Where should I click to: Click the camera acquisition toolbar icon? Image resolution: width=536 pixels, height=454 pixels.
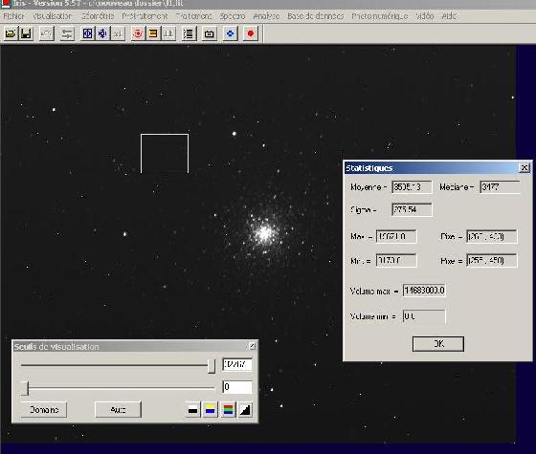tap(210, 33)
